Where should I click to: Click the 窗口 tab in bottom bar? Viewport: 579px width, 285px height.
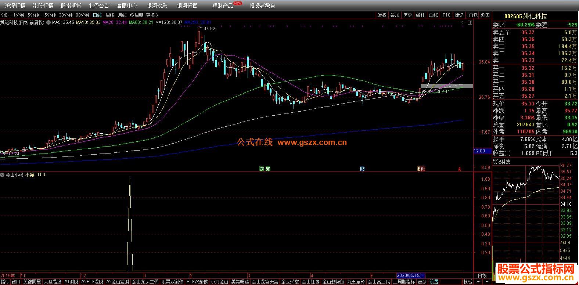pos(16,282)
